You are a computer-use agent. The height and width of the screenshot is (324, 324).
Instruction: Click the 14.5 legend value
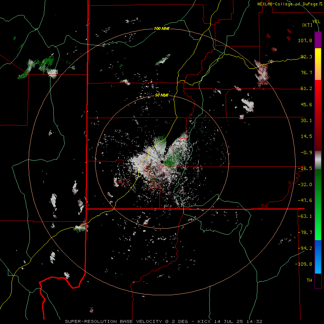(x=306, y=136)
